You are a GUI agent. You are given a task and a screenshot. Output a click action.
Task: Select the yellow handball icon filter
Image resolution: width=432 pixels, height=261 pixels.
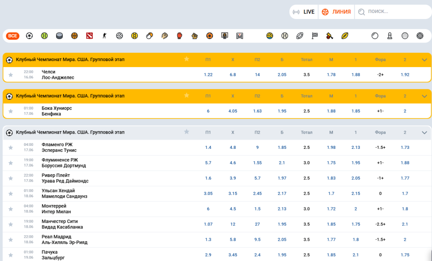tap(135, 36)
